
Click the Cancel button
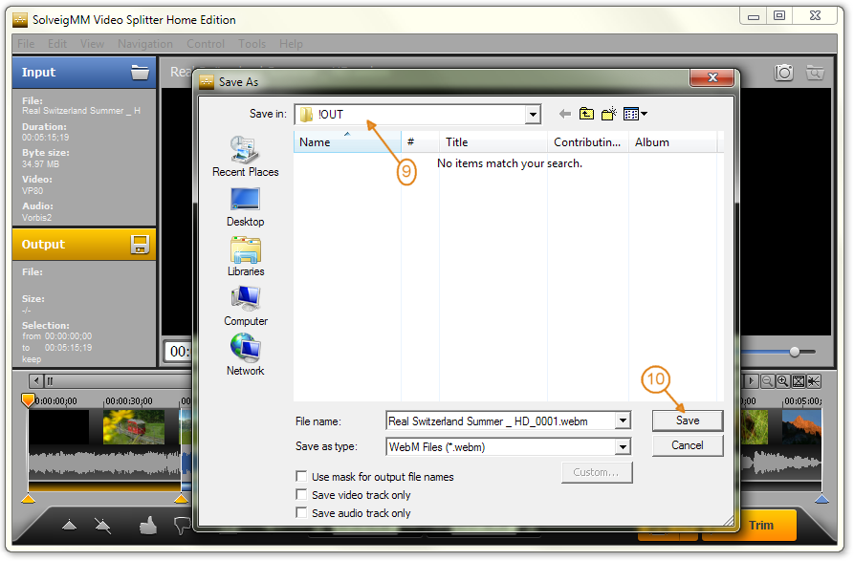click(688, 445)
